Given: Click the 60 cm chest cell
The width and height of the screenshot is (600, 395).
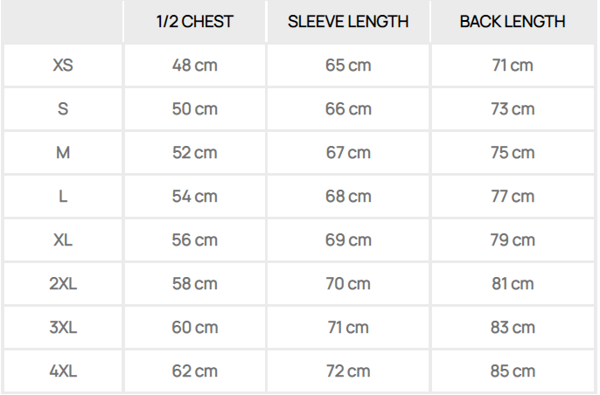Looking at the screenshot, I should click(195, 328).
